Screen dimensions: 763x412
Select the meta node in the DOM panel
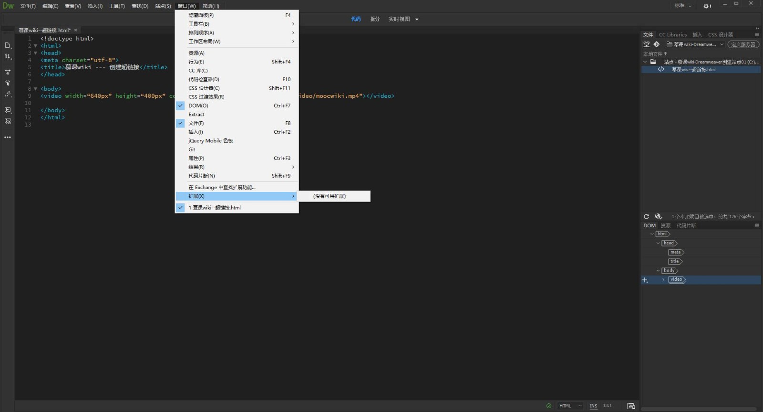point(676,252)
